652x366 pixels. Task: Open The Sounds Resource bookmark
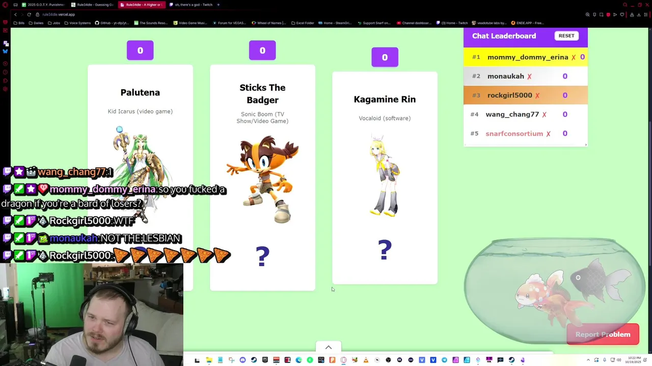pyautogui.click(x=151, y=23)
